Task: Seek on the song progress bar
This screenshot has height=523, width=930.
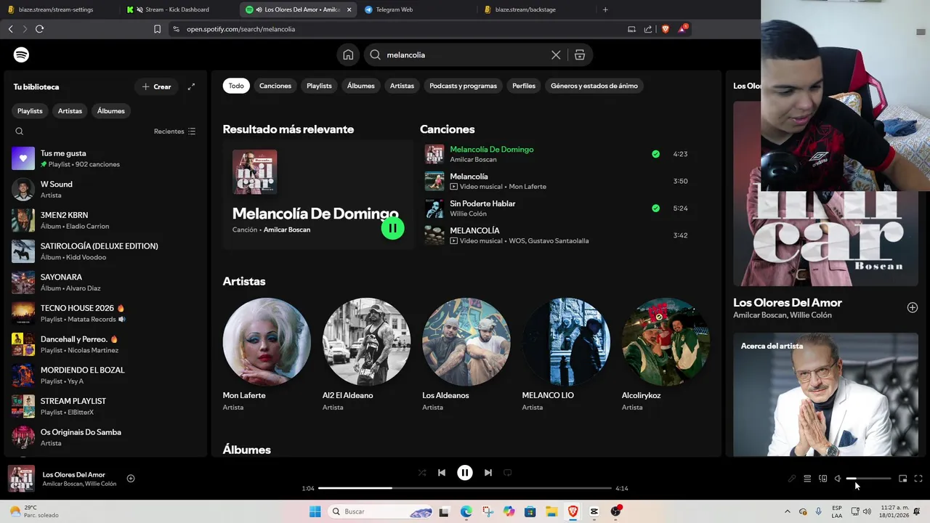Action: click(465, 488)
